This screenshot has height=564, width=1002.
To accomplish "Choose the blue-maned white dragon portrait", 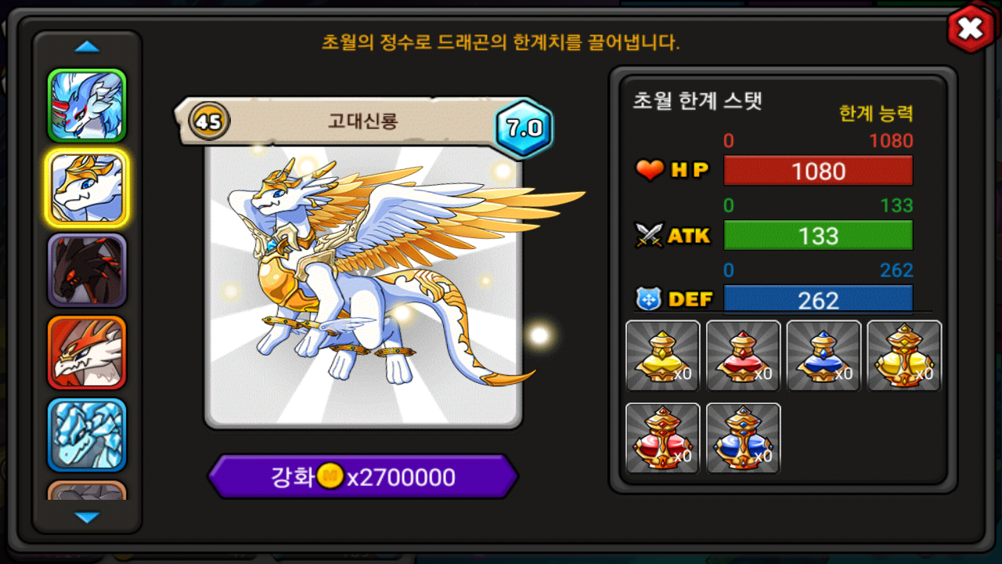I will pyautogui.click(x=87, y=106).
